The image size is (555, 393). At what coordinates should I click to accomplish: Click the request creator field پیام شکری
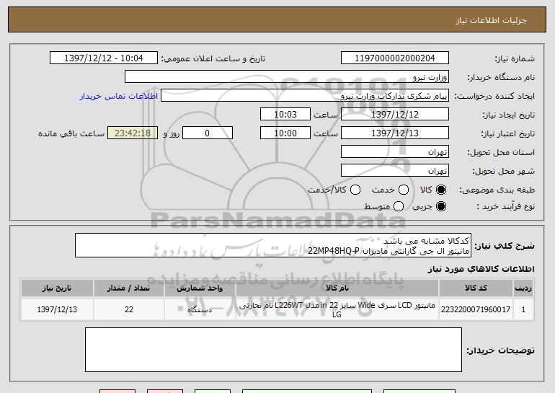305,96
